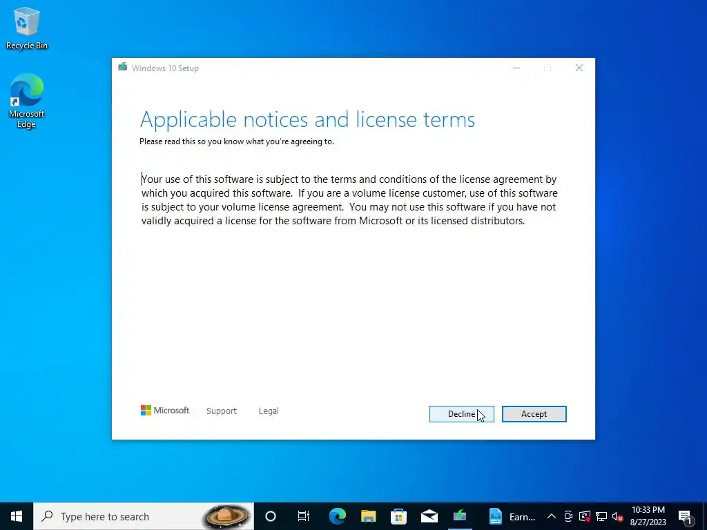
Task: Click the Saturn image in the search box
Action: [227, 516]
